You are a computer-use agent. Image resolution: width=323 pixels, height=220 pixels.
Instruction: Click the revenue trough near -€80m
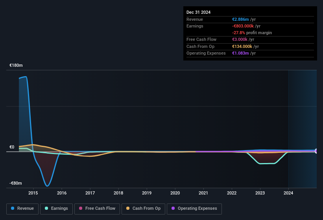[x=47, y=186]
